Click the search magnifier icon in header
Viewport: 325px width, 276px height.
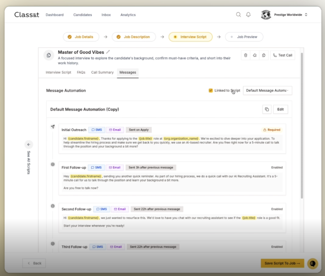tap(239, 15)
